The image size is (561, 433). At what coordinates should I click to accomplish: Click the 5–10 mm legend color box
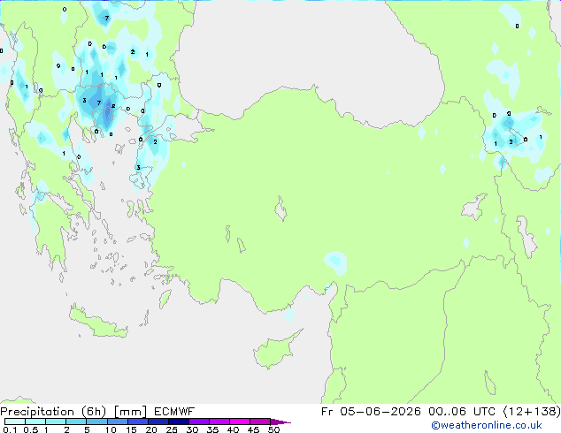[x=96, y=422]
